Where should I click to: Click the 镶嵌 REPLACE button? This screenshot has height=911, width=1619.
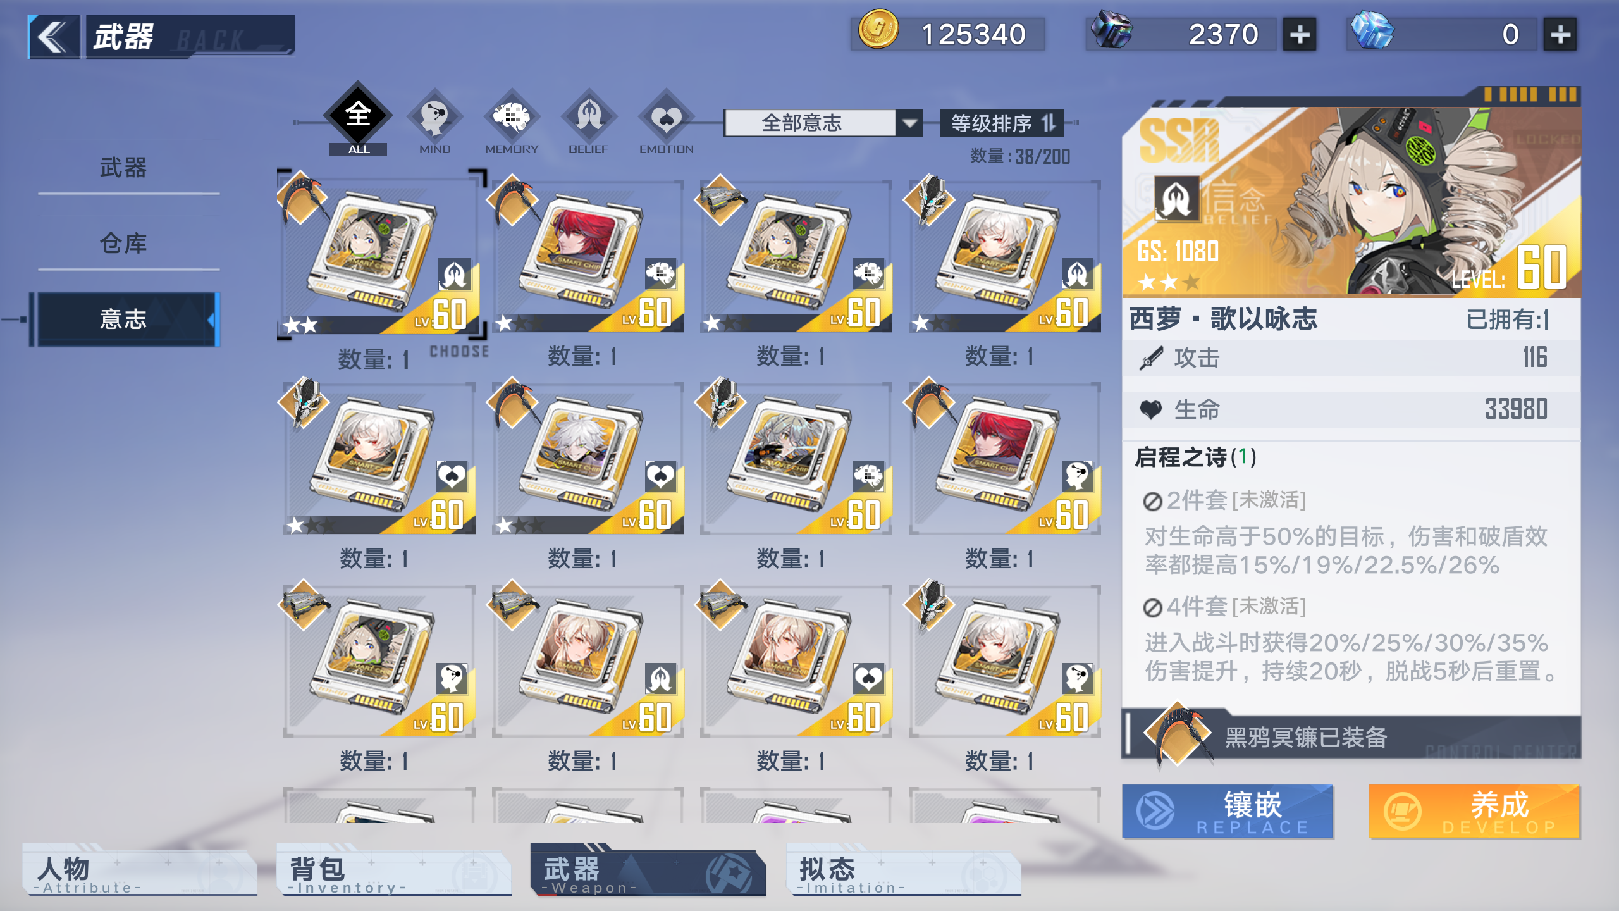click(1228, 812)
